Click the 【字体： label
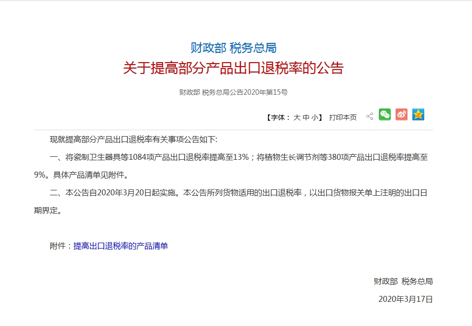Viewport: 472px width, 326px height. (277, 117)
